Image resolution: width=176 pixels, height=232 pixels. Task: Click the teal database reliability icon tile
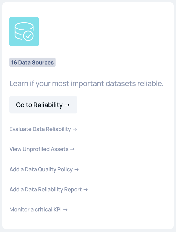24,31
